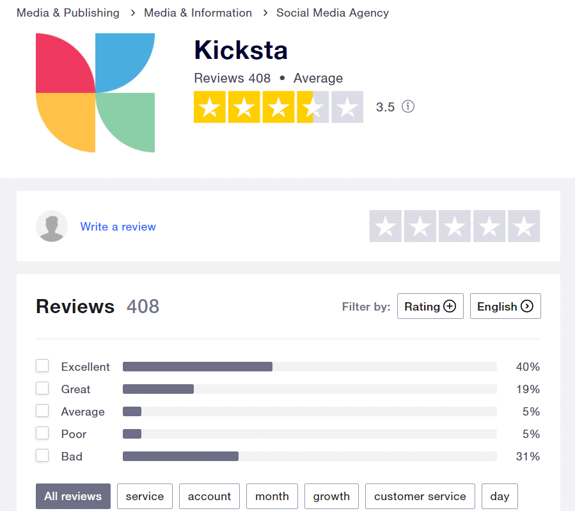Select the service keyword tab

tap(145, 496)
